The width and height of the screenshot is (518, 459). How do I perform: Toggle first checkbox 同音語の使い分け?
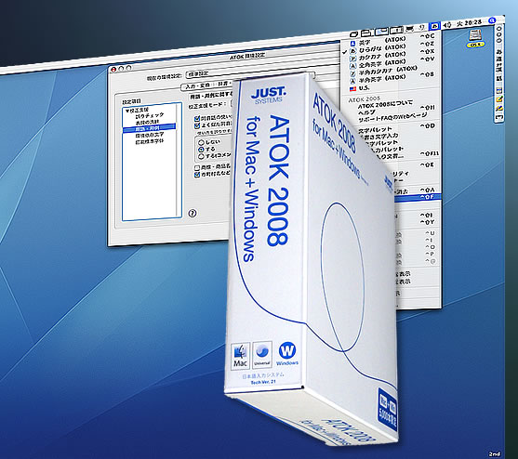pos(197,118)
